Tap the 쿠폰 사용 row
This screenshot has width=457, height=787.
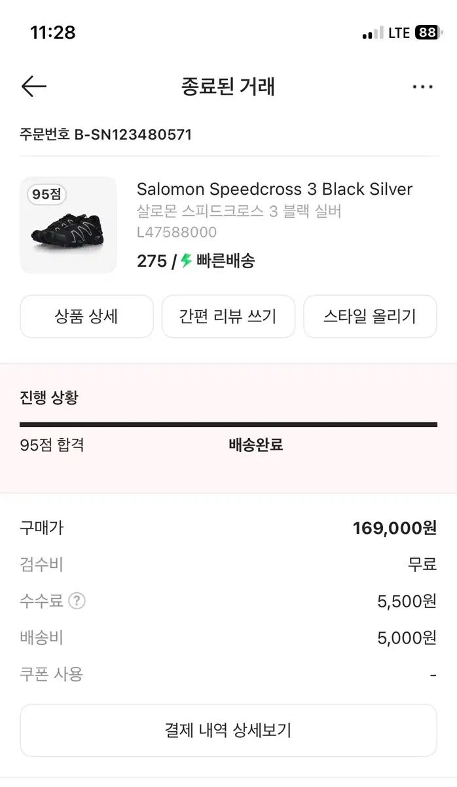pos(49,674)
